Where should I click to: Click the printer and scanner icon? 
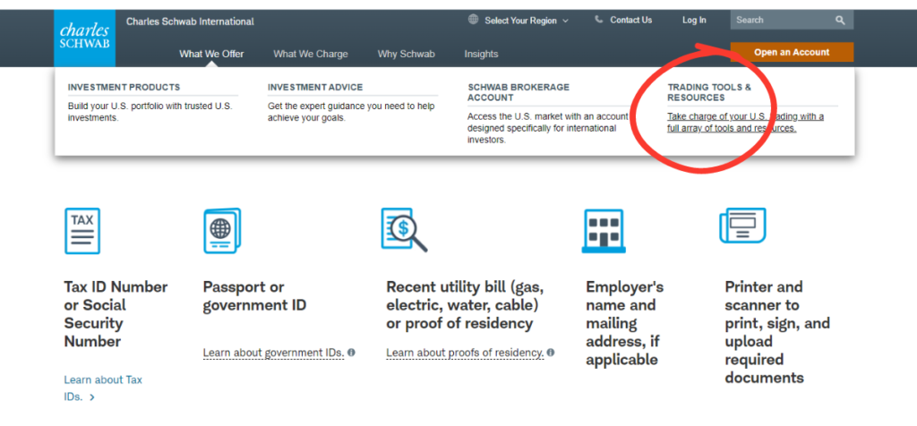pyautogui.click(x=742, y=226)
